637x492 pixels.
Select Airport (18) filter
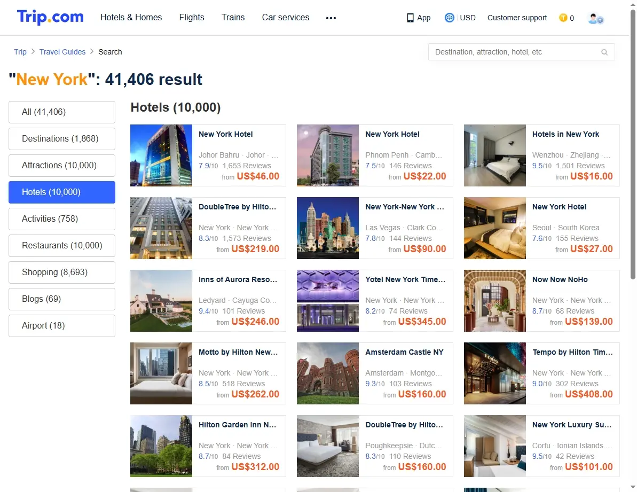(62, 326)
